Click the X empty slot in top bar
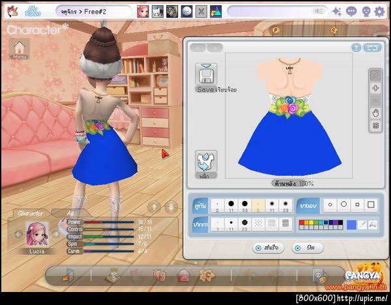This screenshot has width=391, height=305. click(x=201, y=12)
